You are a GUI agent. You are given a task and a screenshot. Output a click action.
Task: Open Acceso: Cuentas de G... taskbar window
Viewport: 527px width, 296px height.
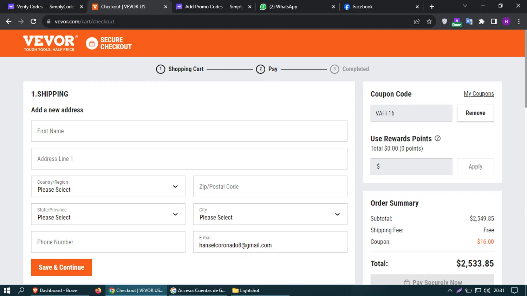(199, 290)
